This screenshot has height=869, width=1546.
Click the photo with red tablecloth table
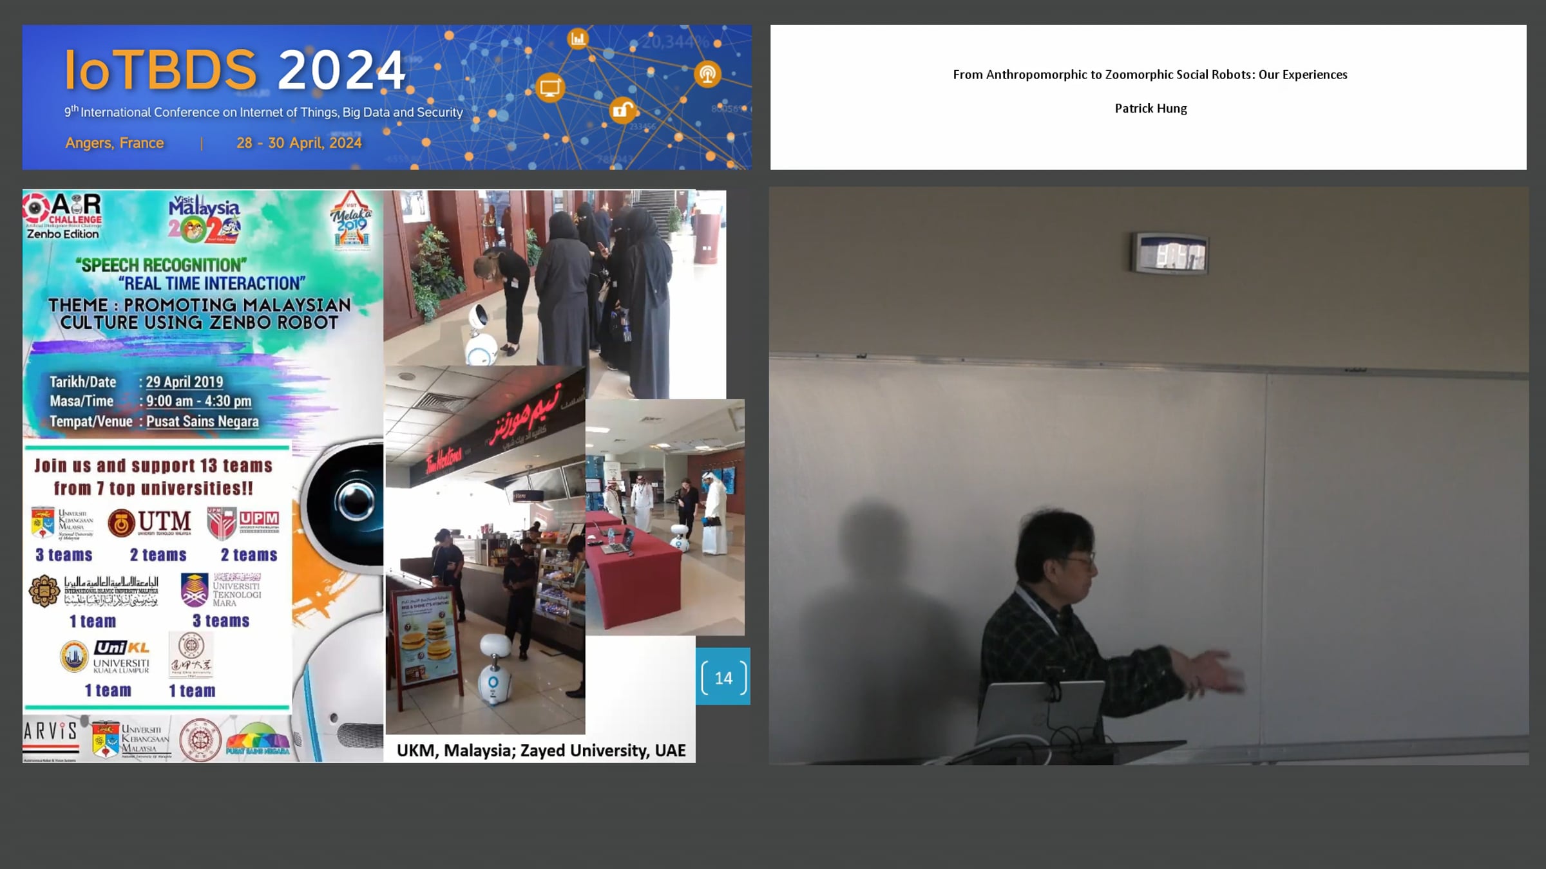(664, 517)
